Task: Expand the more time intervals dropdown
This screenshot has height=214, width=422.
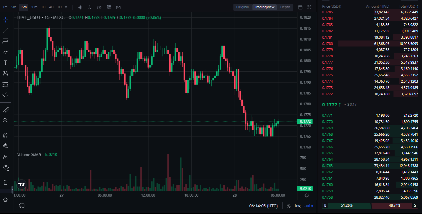Action: pos(66,7)
